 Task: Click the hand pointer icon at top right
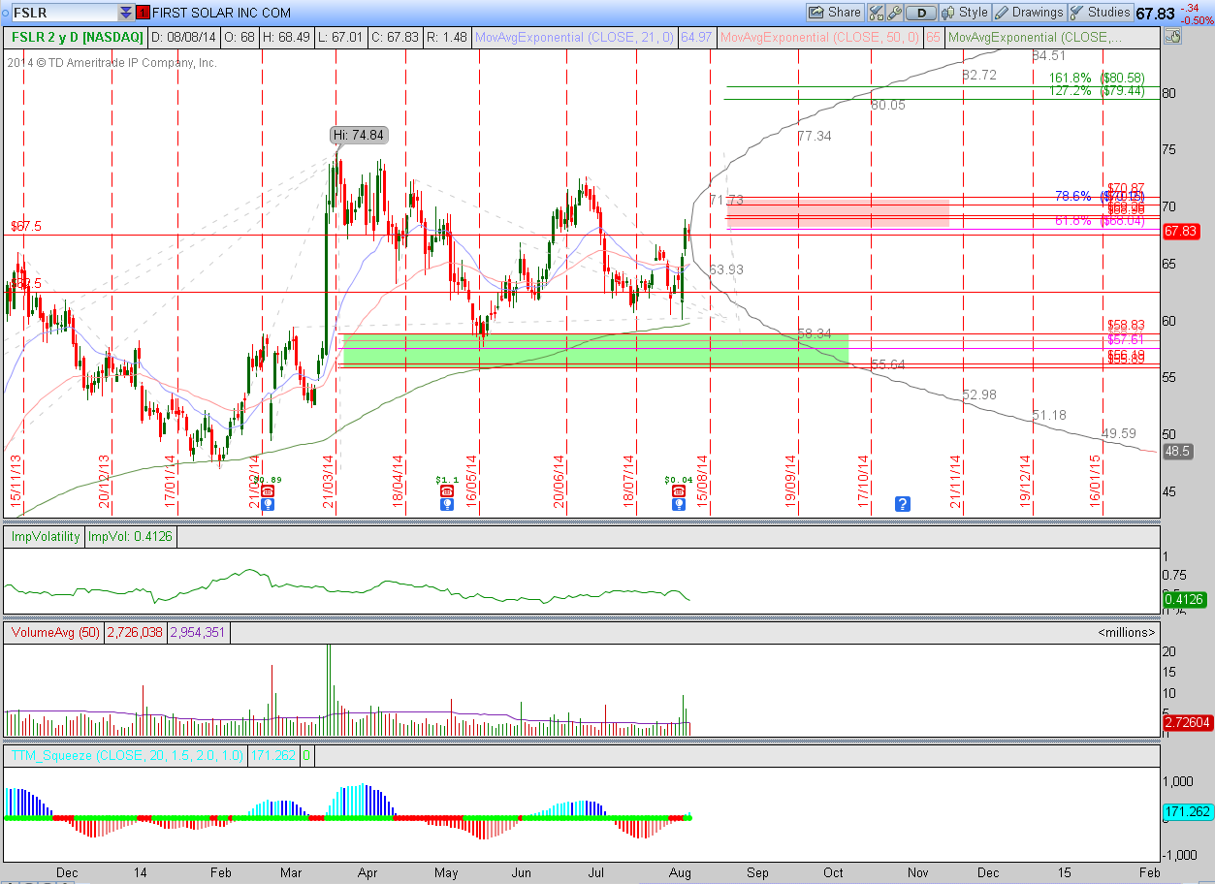(x=1173, y=38)
